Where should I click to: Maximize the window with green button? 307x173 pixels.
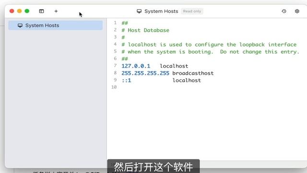tap(27, 11)
